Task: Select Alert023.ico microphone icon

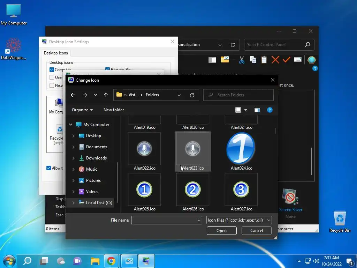Action: click(192, 149)
